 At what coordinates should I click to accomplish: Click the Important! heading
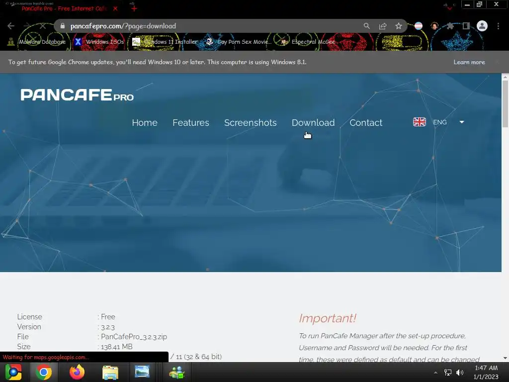coord(328,318)
